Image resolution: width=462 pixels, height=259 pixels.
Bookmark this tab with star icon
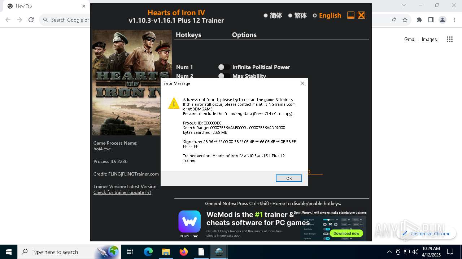point(405,20)
